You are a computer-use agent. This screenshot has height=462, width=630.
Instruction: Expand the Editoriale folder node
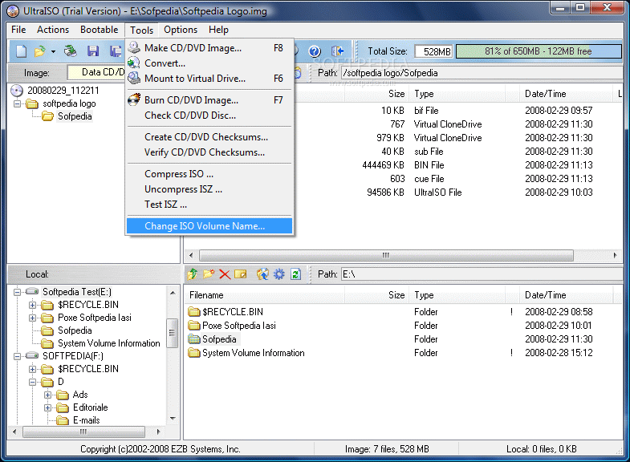[48, 407]
